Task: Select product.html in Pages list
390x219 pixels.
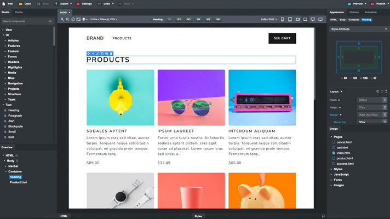Action: click(x=345, y=158)
